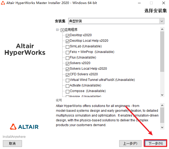This screenshot has height=149, width=169.
Task: Click the Altair logo icon in title bar
Action: point(3,3)
